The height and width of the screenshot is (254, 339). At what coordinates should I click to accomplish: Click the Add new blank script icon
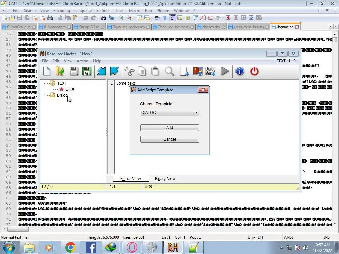(184, 71)
